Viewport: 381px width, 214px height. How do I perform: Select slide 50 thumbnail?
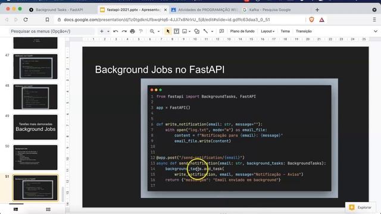(36, 158)
